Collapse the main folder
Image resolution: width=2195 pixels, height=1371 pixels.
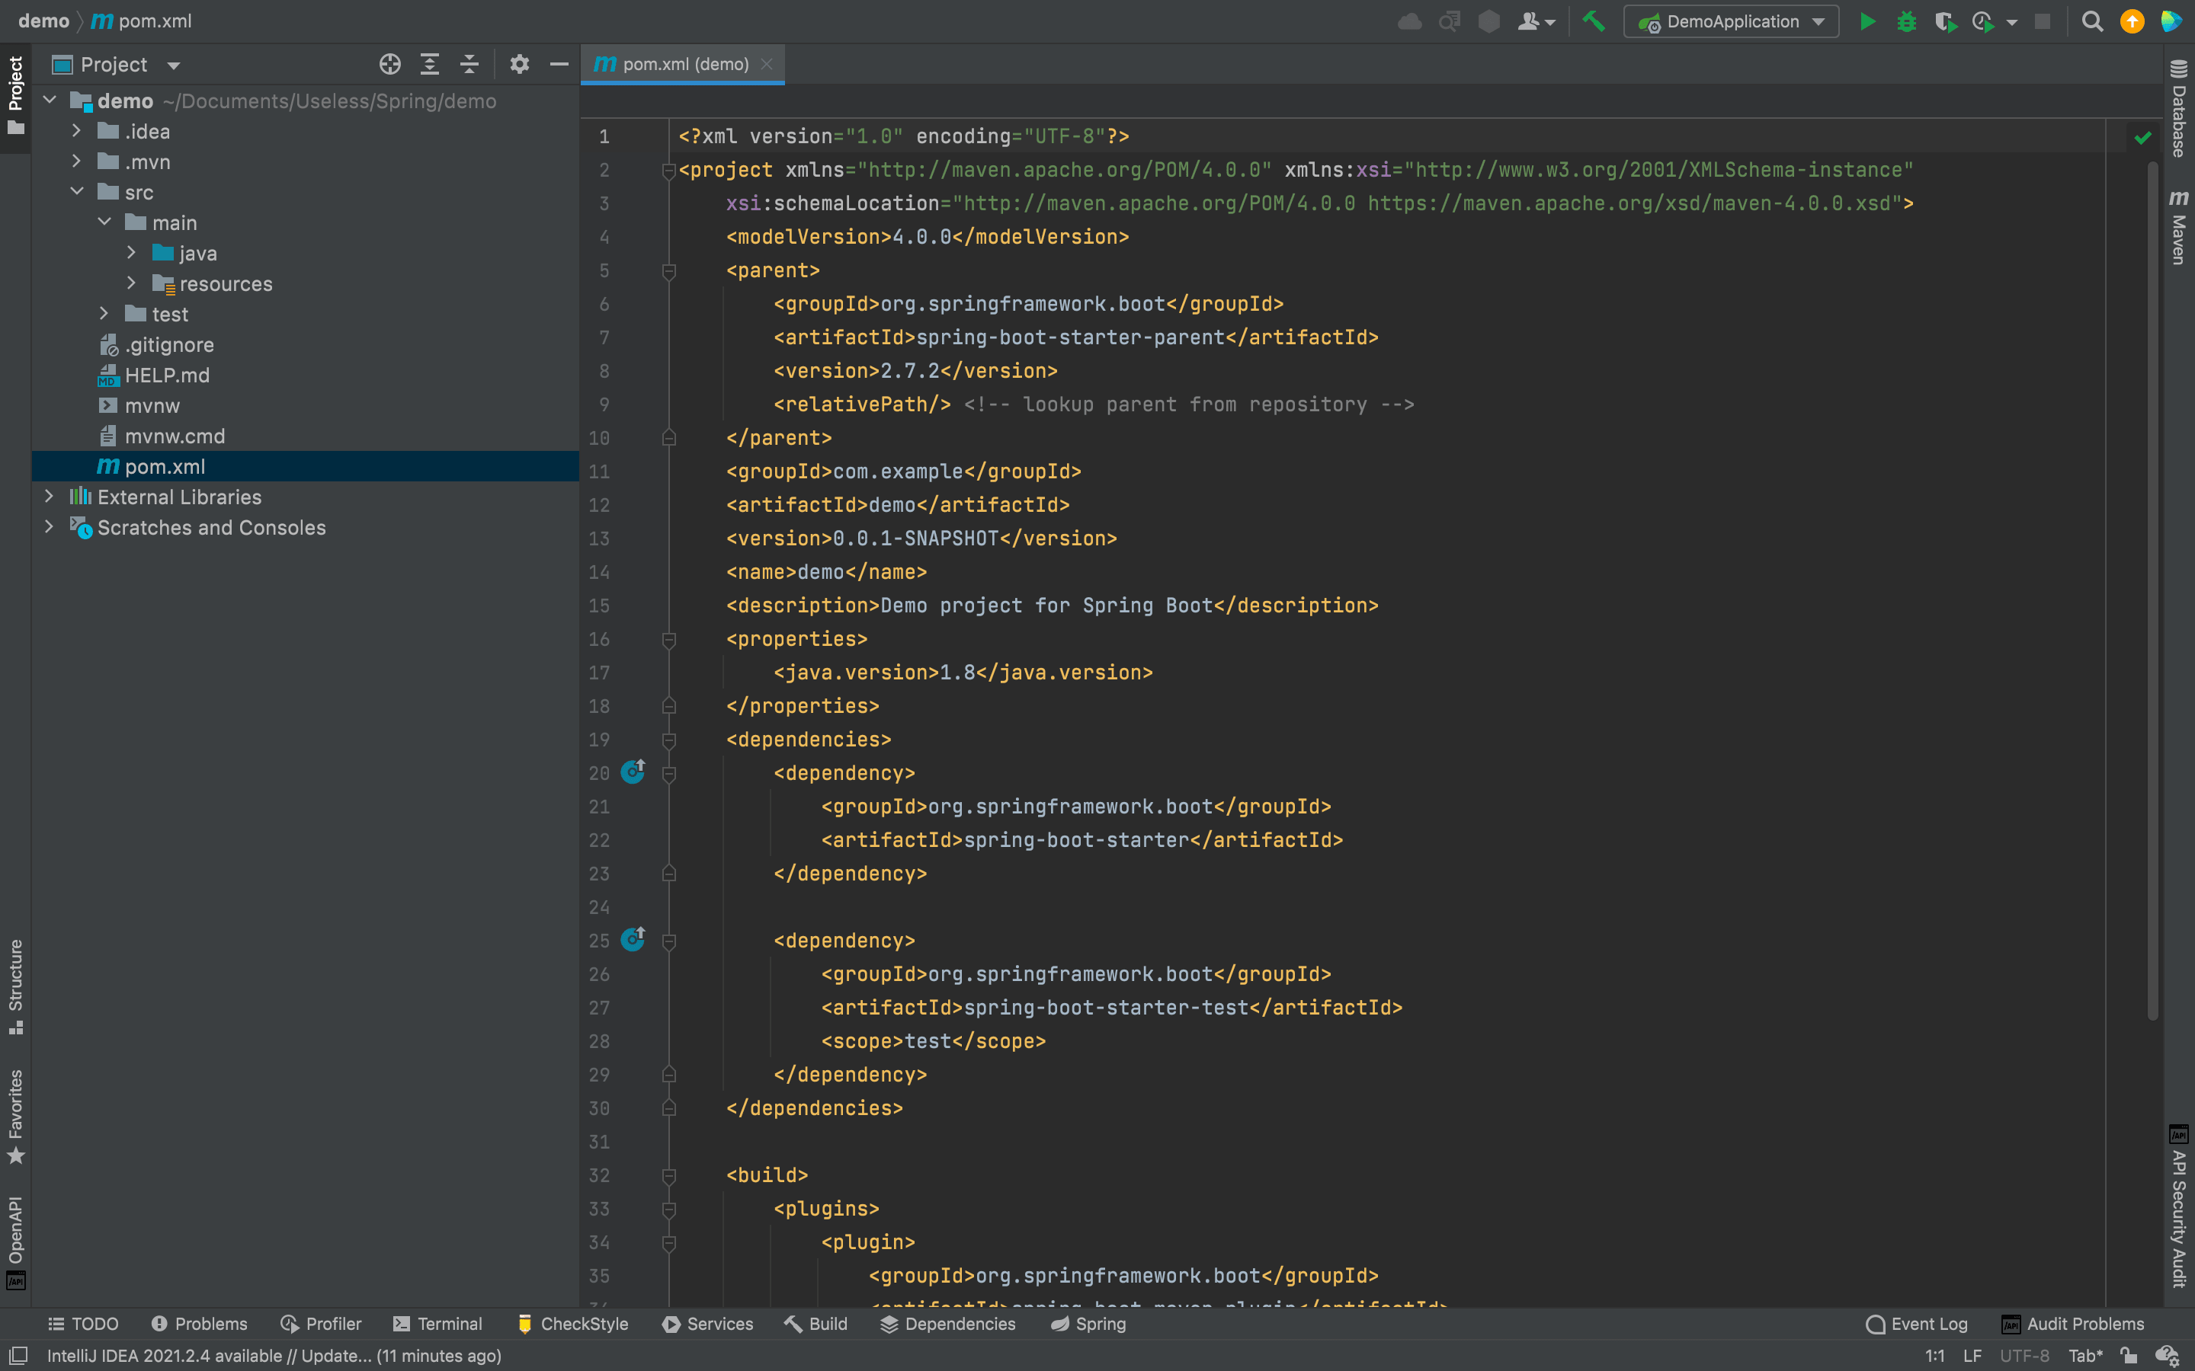(x=104, y=222)
